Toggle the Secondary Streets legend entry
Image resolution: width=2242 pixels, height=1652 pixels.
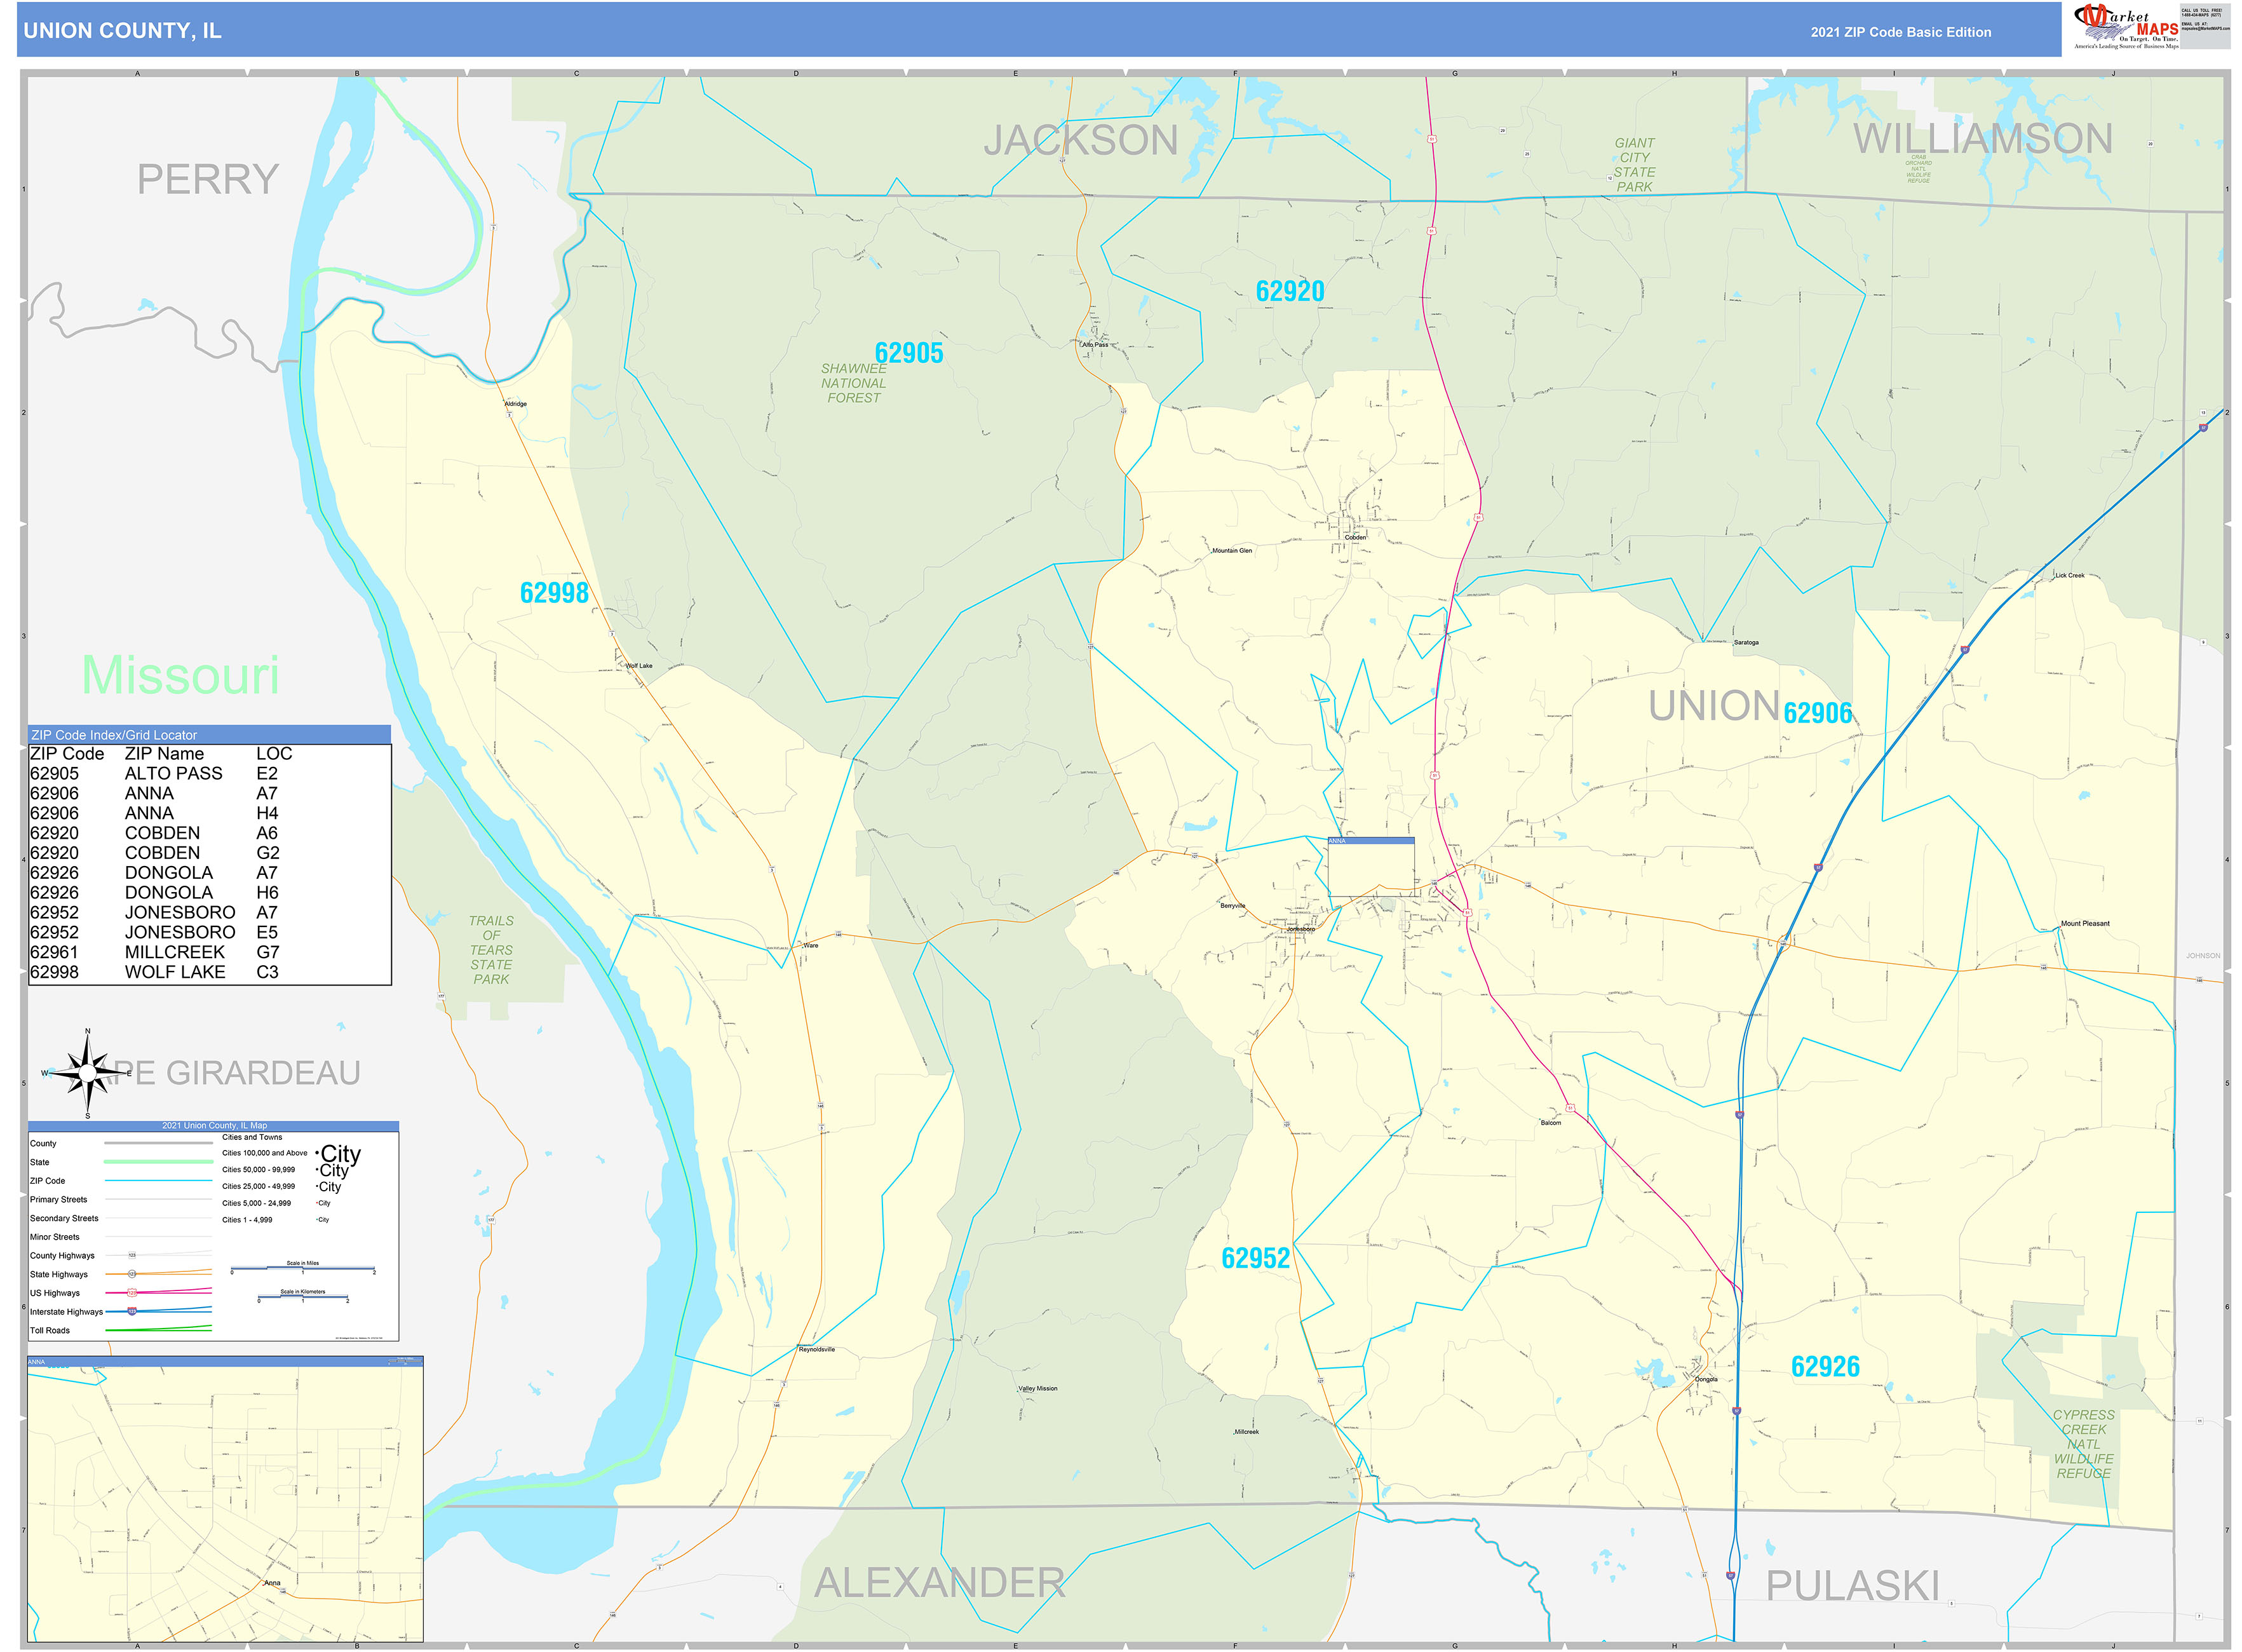pos(65,1218)
